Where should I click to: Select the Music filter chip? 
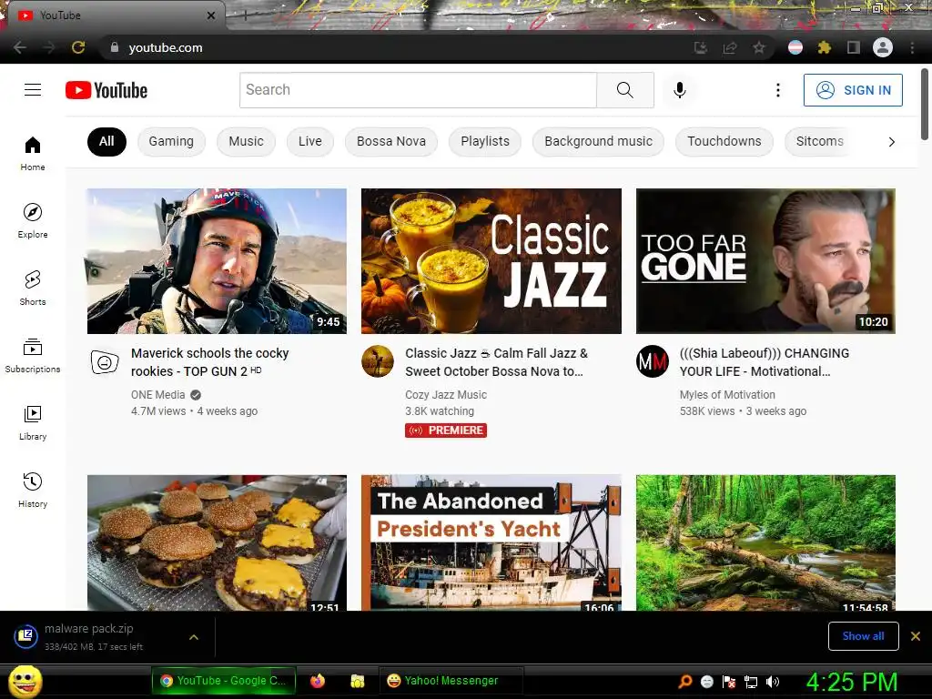click(x=246, y=141)
